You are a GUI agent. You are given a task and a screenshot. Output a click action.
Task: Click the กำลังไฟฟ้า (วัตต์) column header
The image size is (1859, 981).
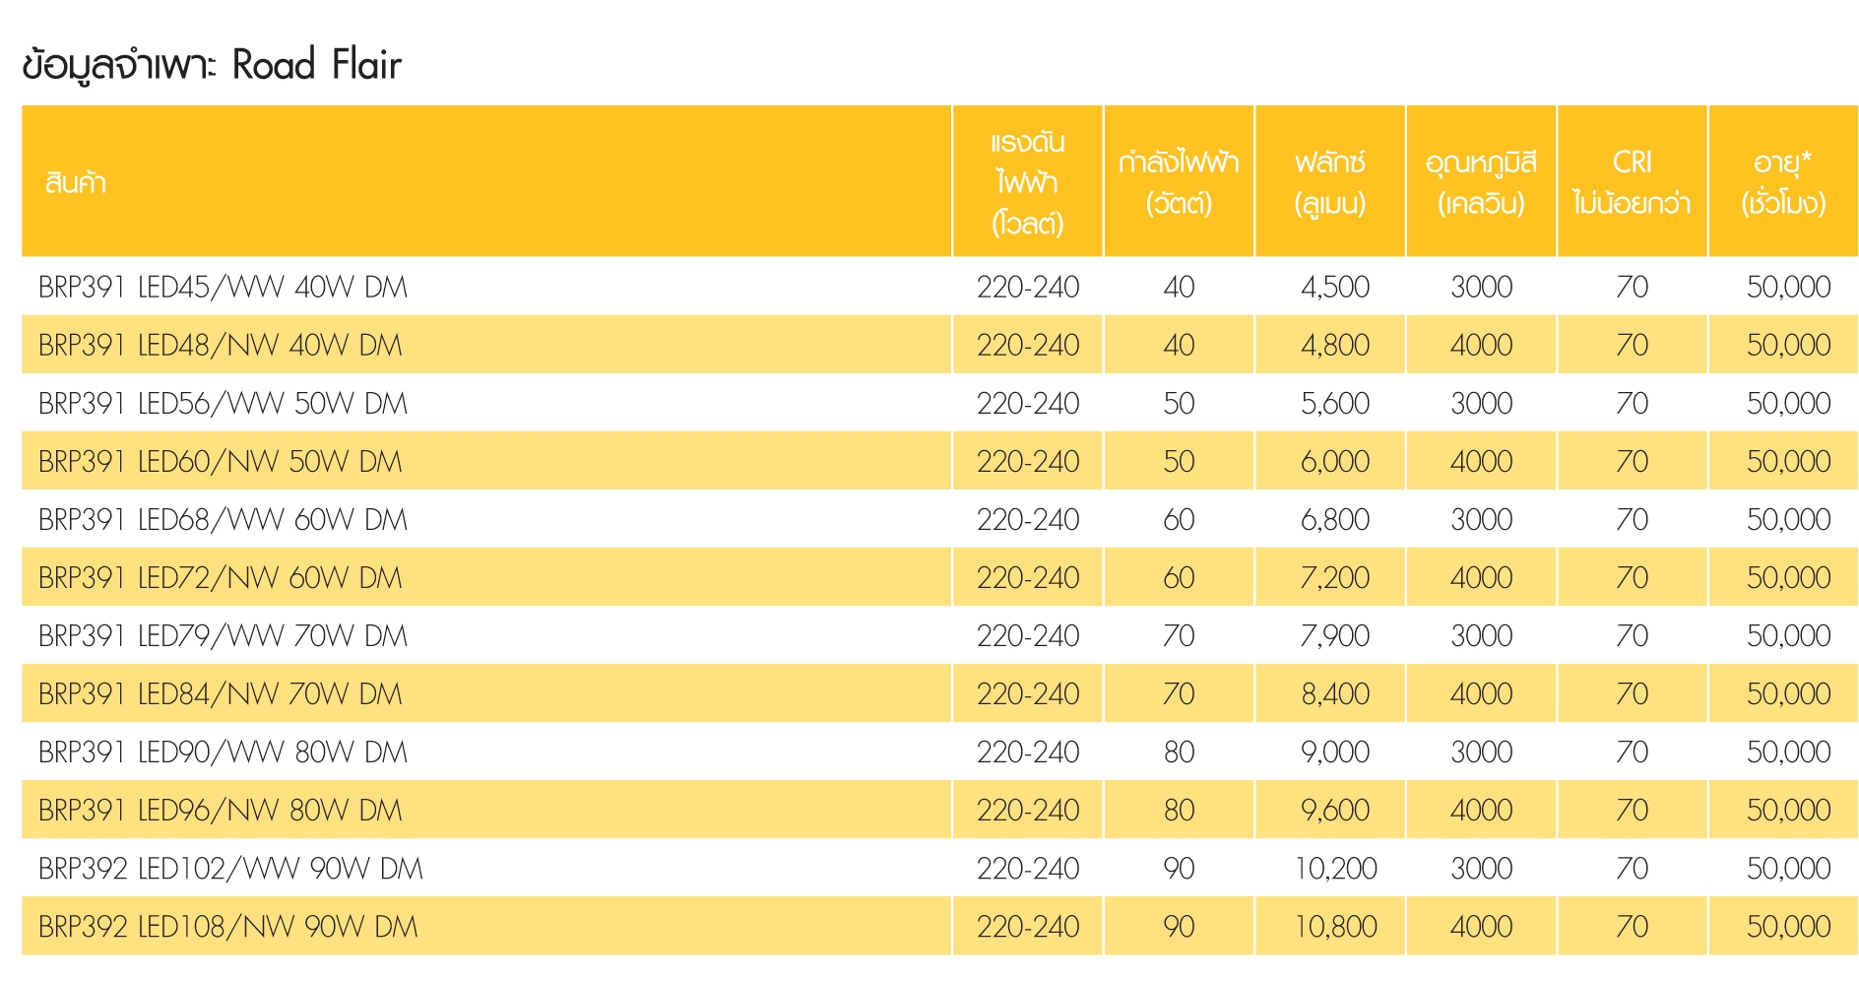point(1179,183)
